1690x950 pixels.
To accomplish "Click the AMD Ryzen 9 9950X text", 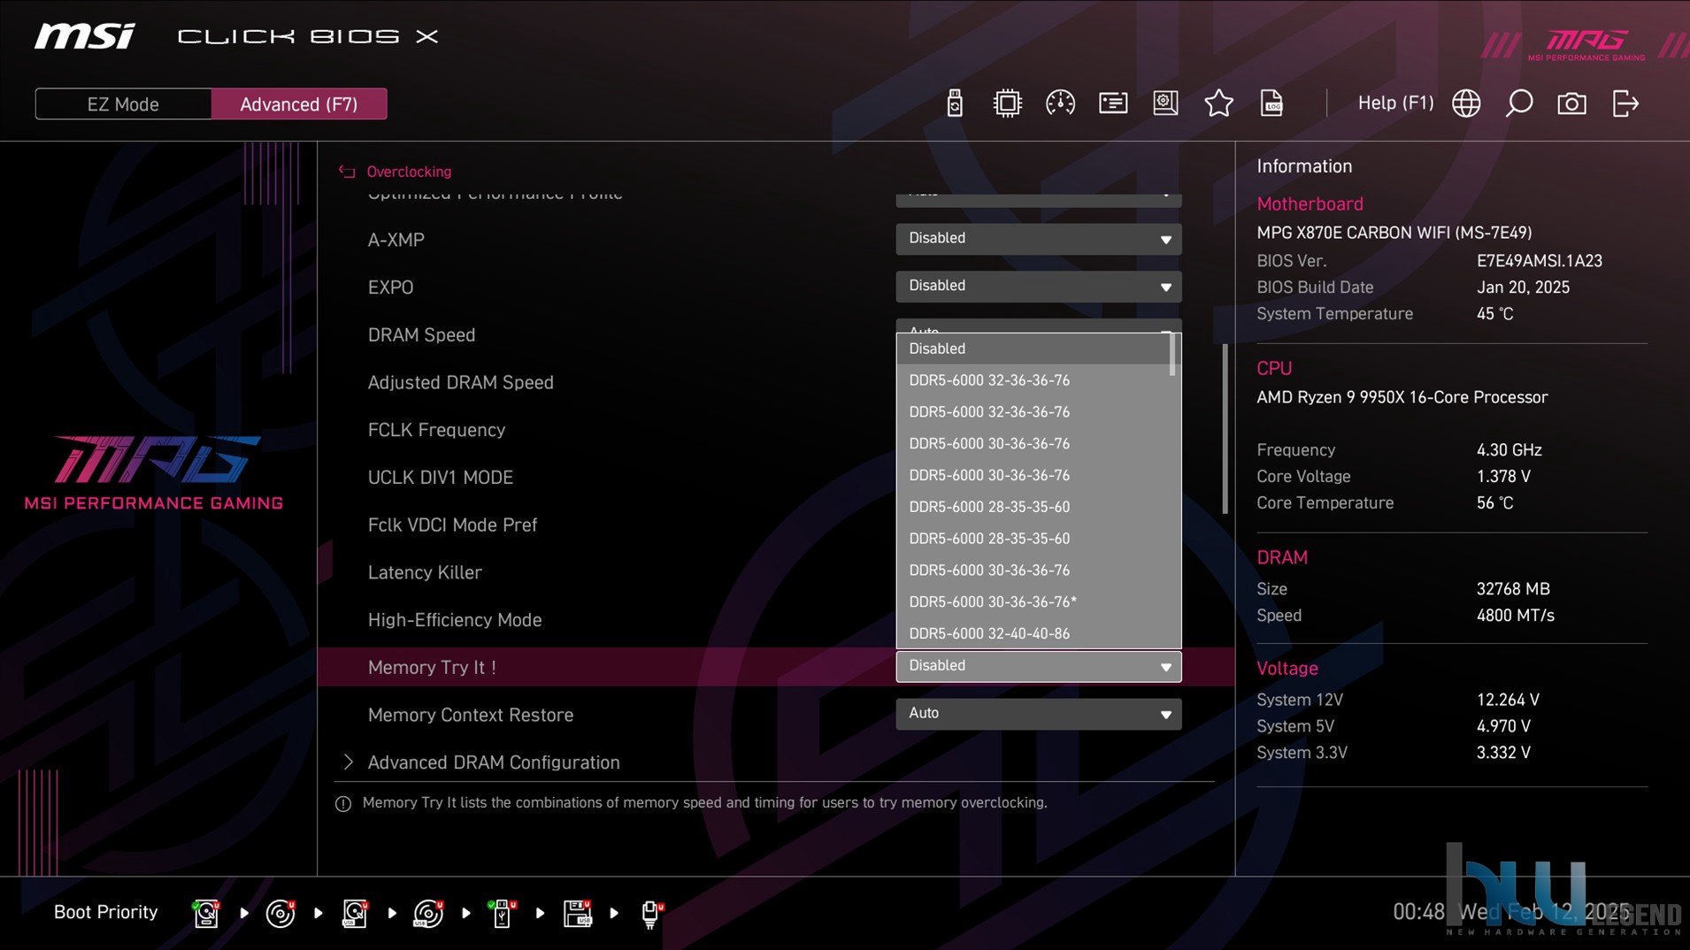I will tap(1402, 397).
